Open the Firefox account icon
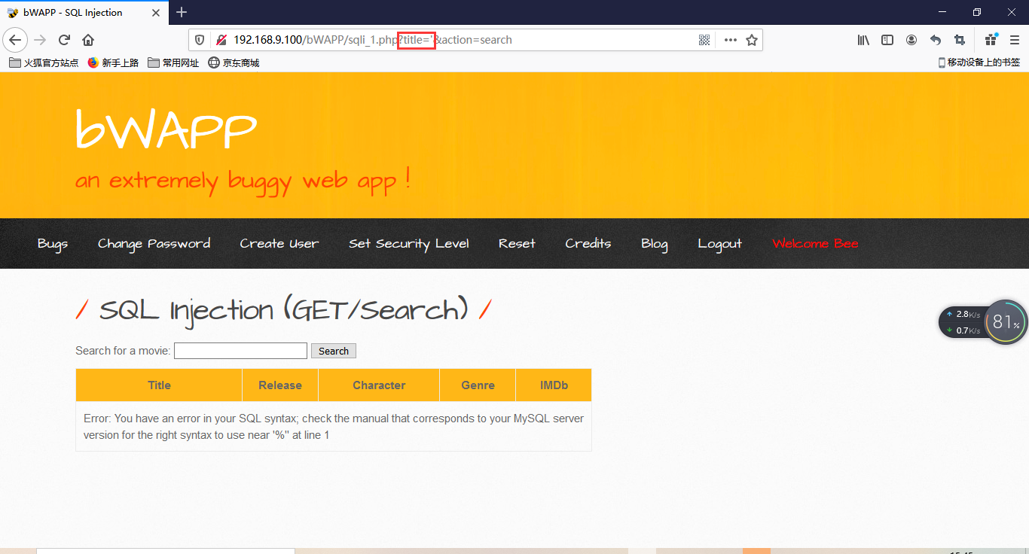1029x554 pixels. click(x=911, y=40)
